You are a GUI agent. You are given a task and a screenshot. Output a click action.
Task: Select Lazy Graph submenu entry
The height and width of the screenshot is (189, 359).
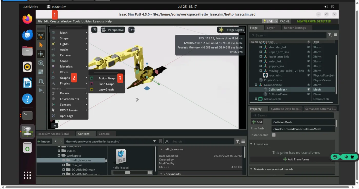pyautogui.click(x=107, y=89)
